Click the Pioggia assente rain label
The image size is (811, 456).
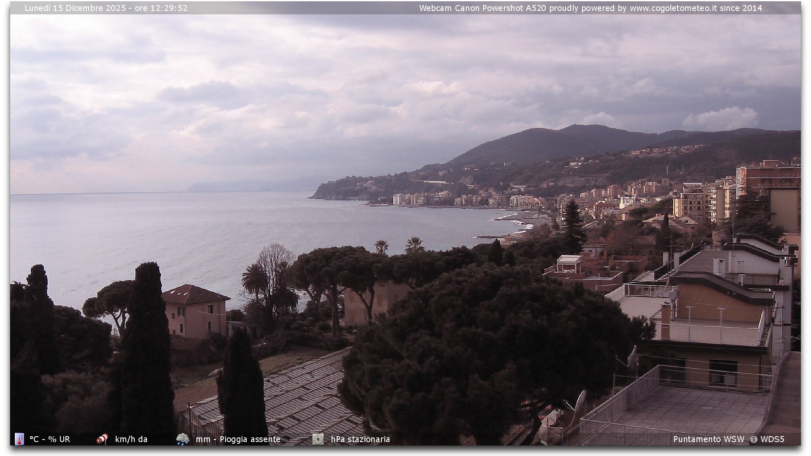tap(250, 439)
